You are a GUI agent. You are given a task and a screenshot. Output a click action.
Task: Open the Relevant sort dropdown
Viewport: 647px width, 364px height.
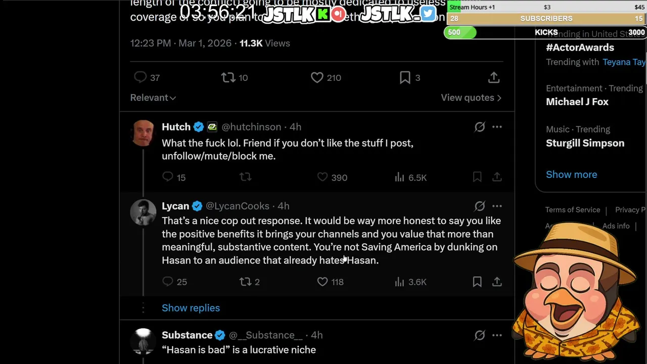(153, 98)
